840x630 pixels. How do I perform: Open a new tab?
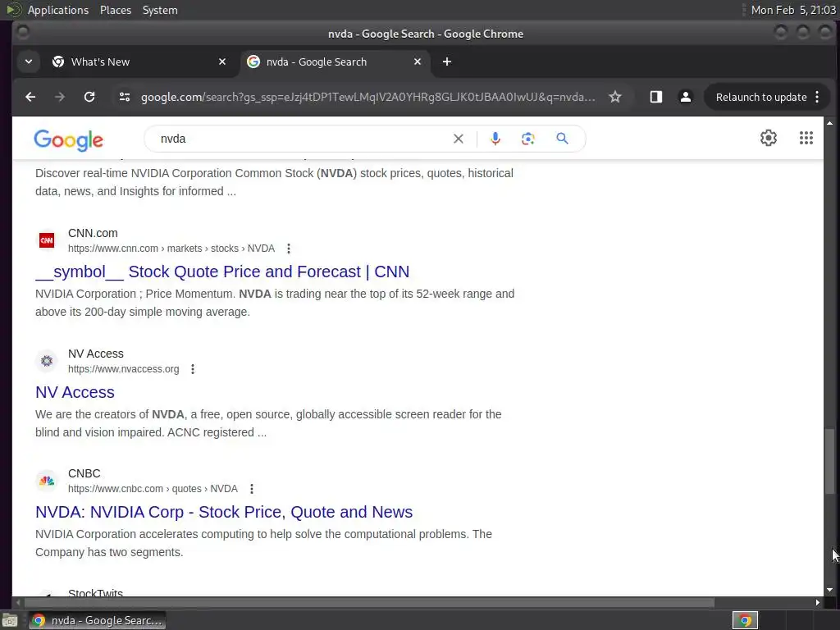click(447, 62)
